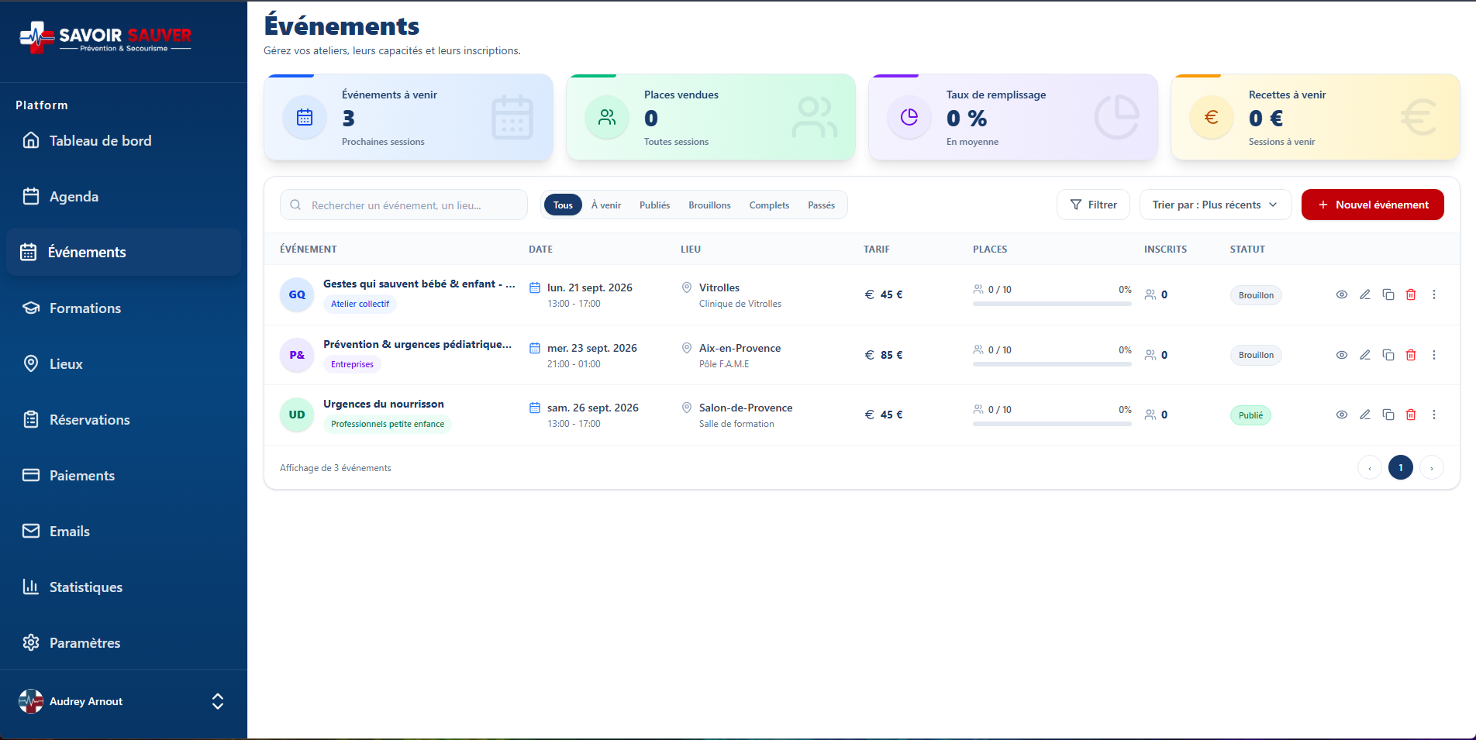View the Prévention & urgences pédiatriques event via eye icon
1476x740 pixels.
coord(1342,355)
